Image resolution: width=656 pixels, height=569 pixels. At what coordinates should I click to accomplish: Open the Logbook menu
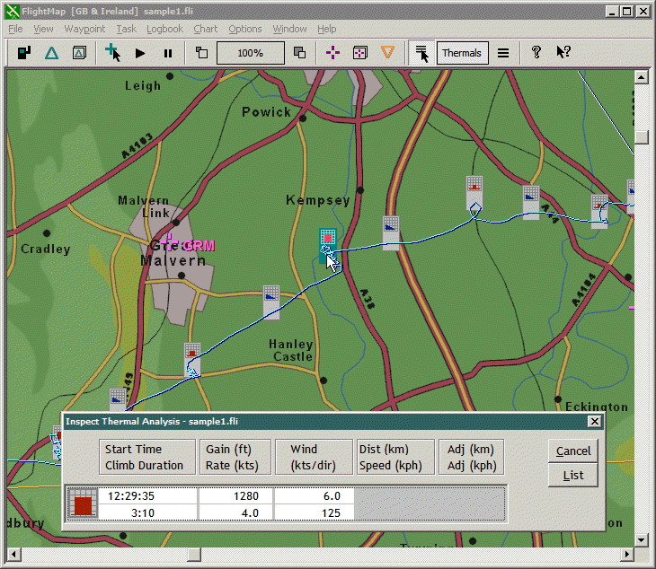(x=164, y=29)
